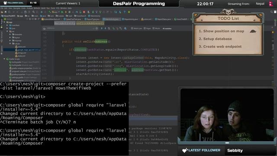Collapse the values folder
Image resolution: width=277 pixels, height=156 pixels.
pyautogui.click(x=10, y=43)
